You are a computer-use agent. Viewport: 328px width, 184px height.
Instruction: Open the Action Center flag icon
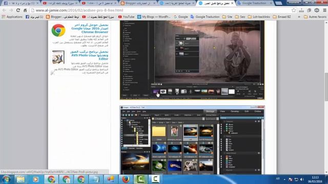coord(290,179)
